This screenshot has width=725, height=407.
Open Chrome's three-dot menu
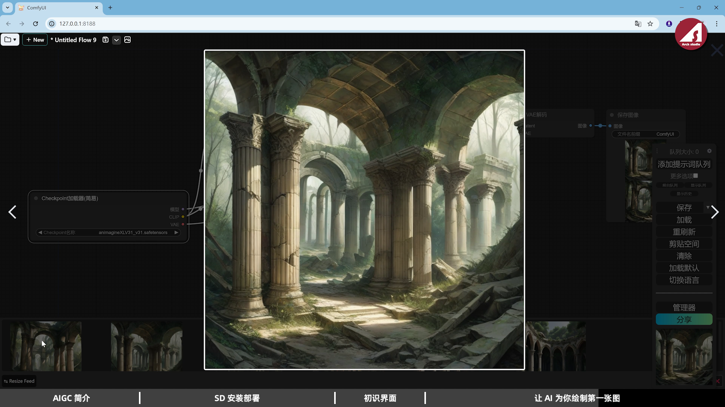717,24
